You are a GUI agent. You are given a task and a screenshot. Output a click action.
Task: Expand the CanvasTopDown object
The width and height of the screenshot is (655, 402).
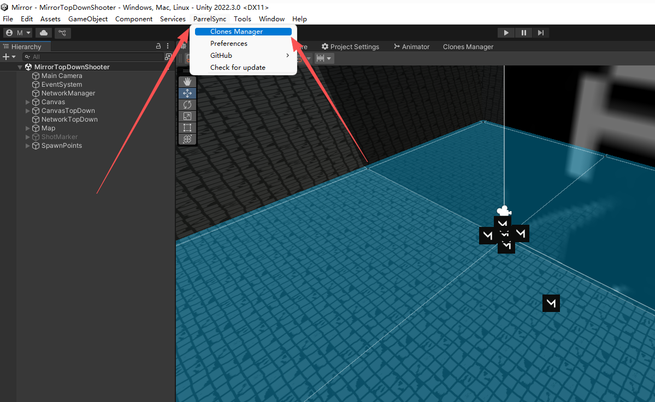click(x=27, y=111)
